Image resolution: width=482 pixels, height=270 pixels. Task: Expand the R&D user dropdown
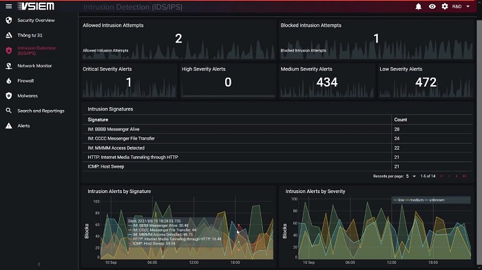(x=461, y=6)
